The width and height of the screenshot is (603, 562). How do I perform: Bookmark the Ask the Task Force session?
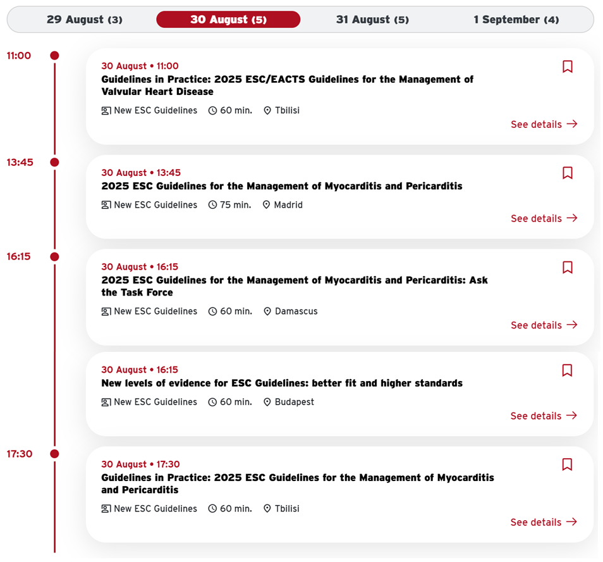(x=567, y=267)
